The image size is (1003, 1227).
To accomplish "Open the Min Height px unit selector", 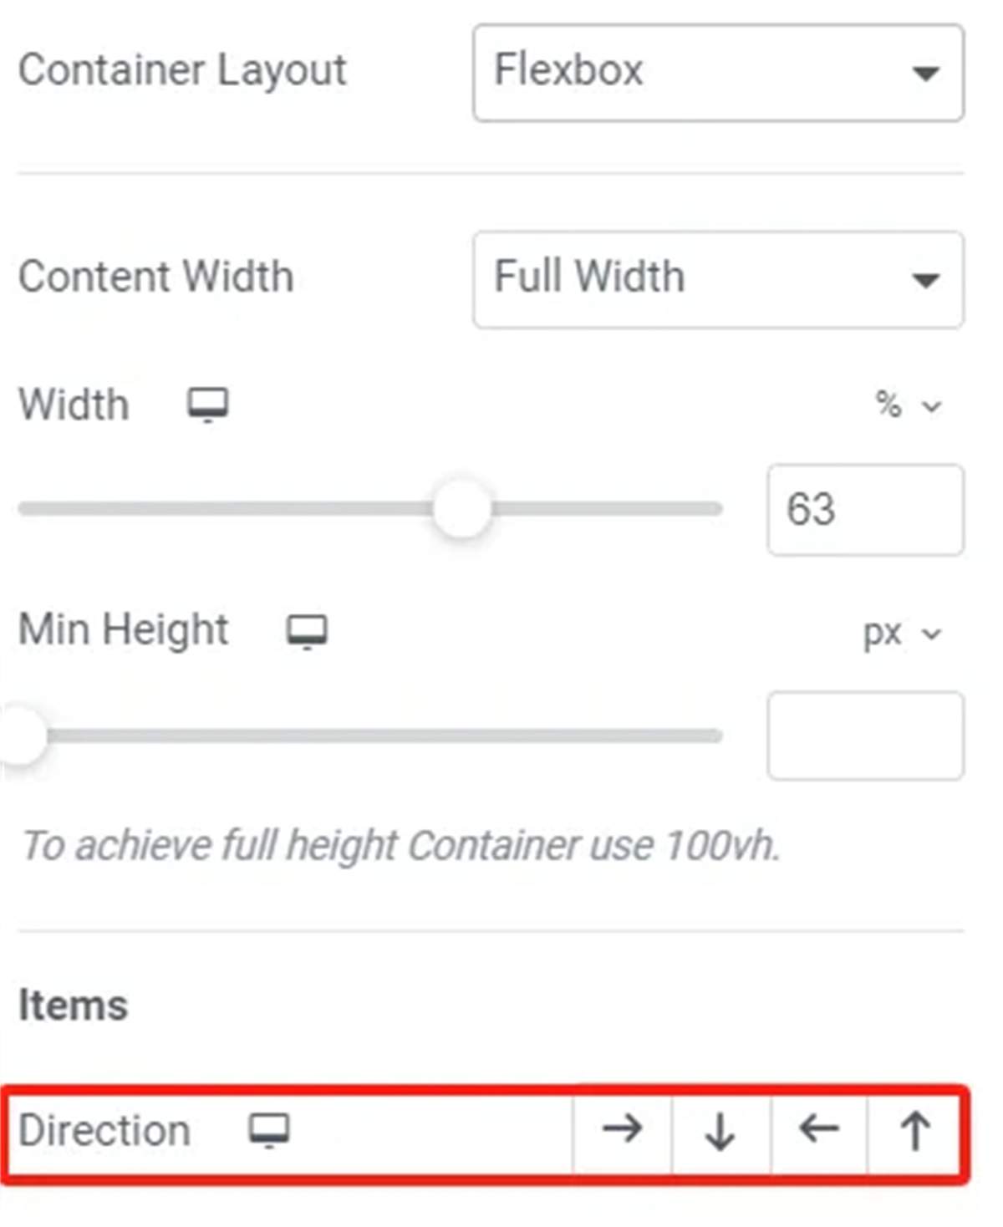I will tap(903, 634).
